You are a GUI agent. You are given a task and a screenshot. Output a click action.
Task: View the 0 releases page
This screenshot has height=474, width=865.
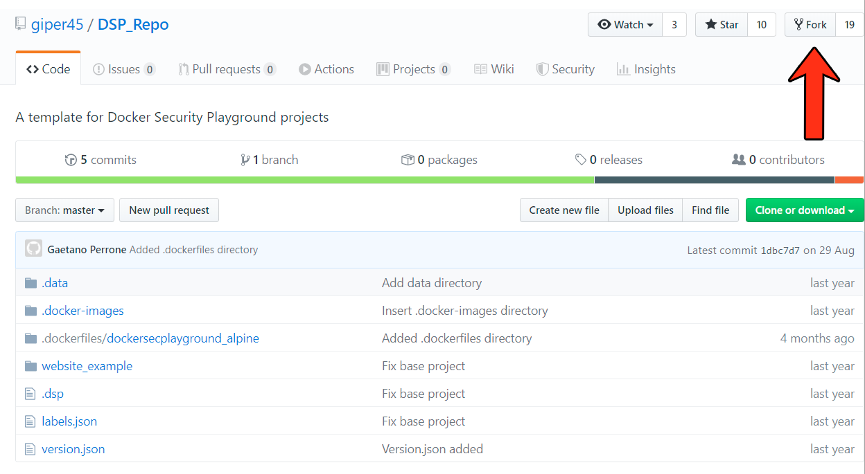coord(609,160)
